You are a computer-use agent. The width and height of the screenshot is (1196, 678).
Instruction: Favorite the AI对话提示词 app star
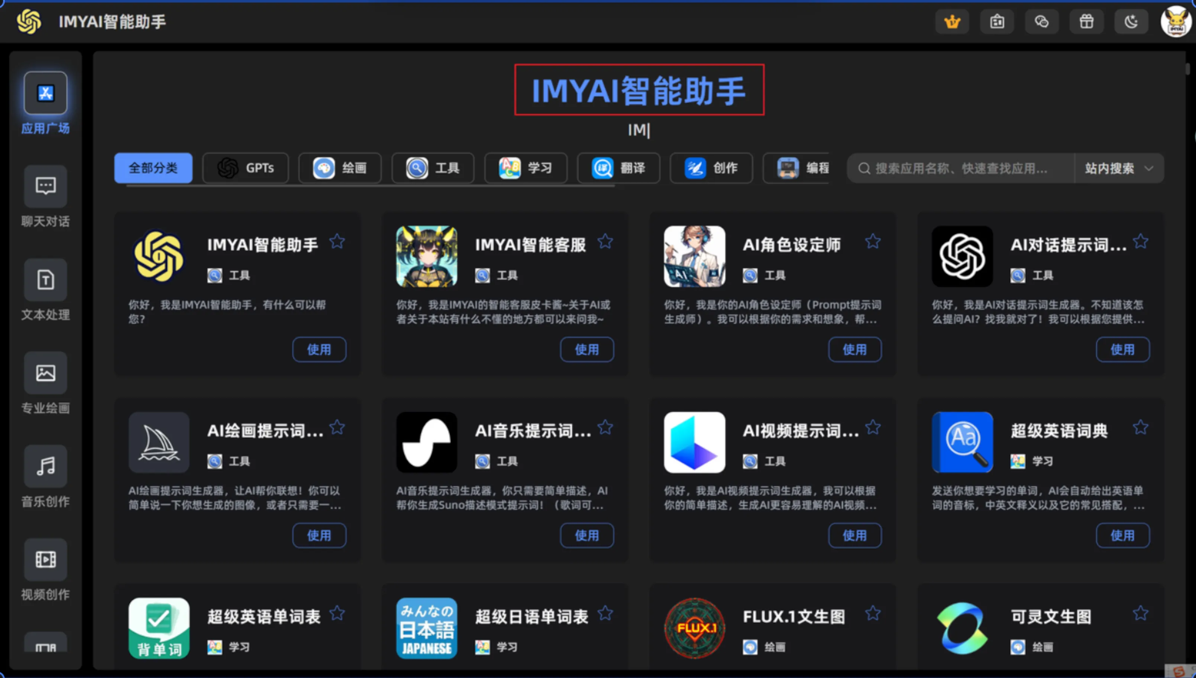[x=1141, y=241]
